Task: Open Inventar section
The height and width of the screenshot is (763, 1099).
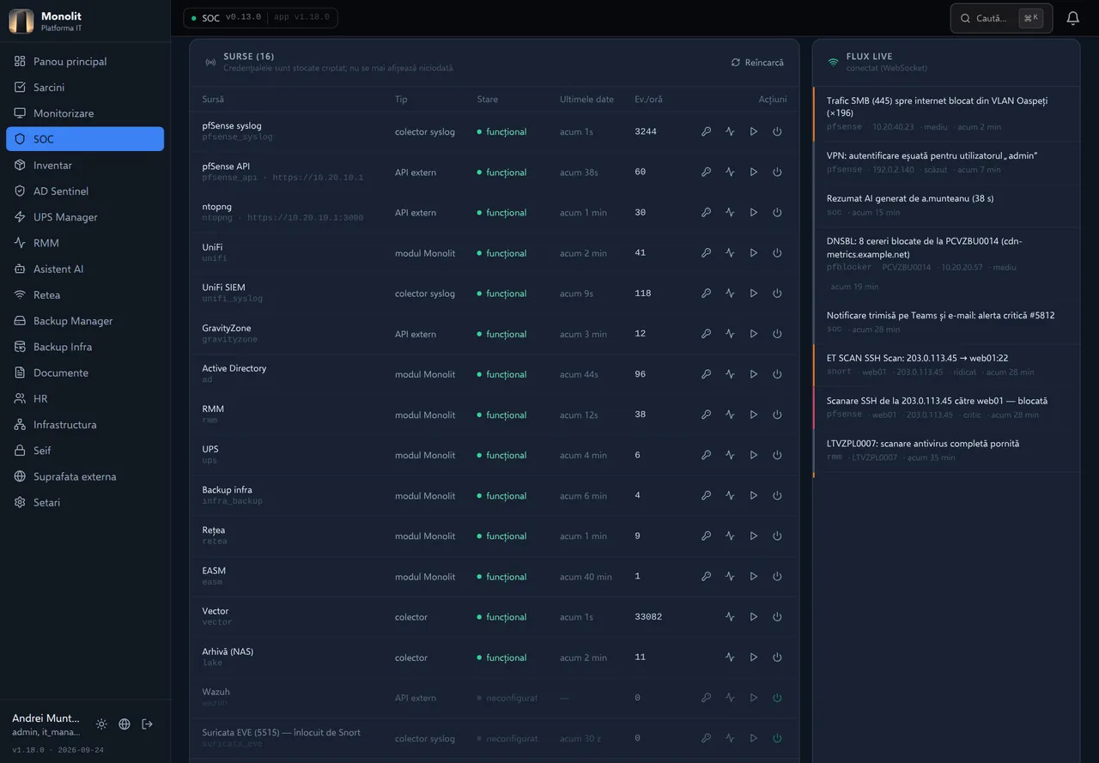Action: tap(85, 165)
